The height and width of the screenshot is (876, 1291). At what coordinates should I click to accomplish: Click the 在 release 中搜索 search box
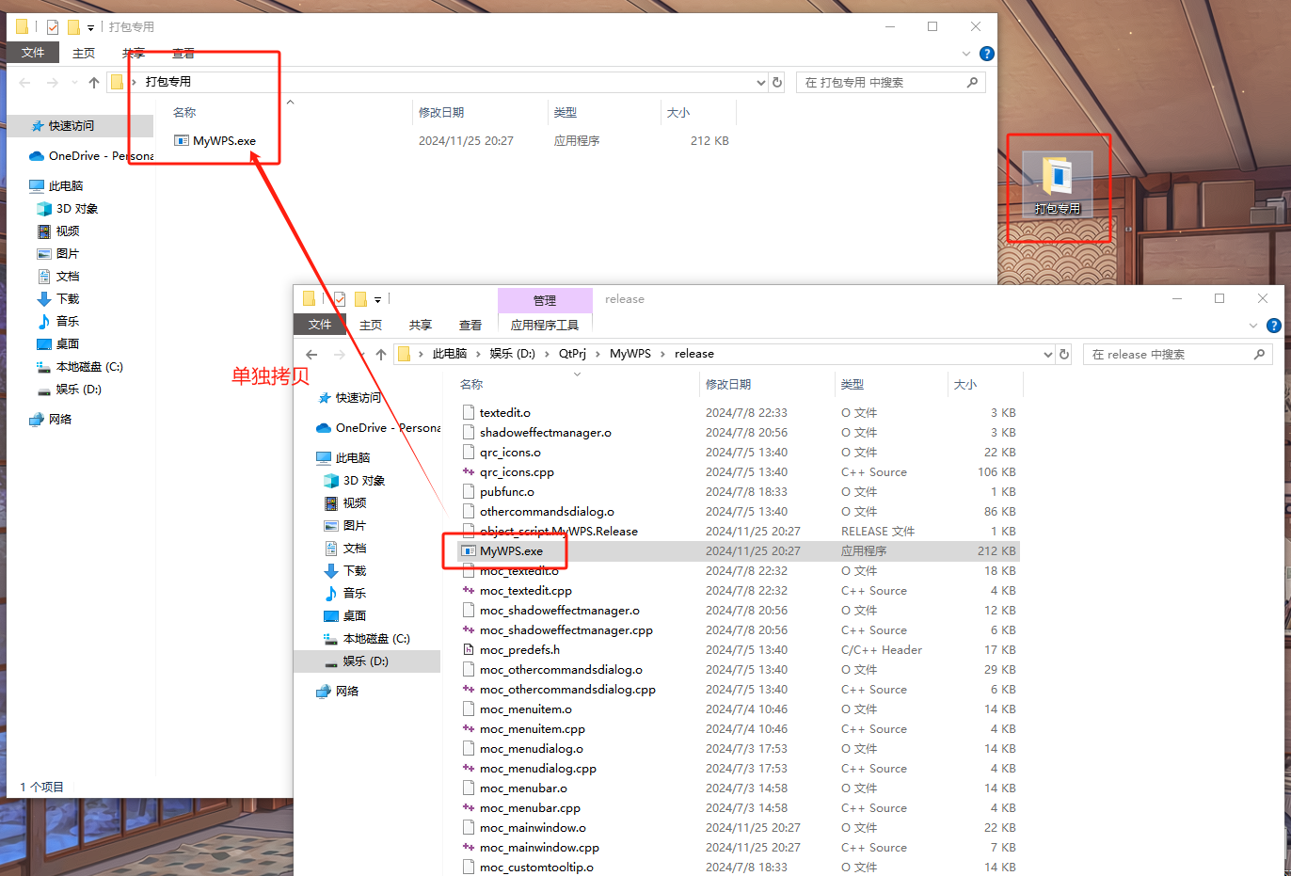coord(1167,355)
